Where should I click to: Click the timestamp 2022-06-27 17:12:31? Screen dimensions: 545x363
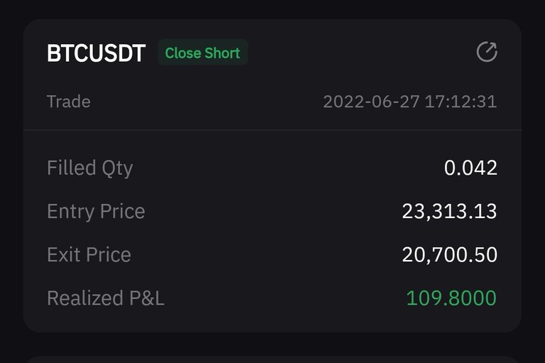(x=409, y=102)
